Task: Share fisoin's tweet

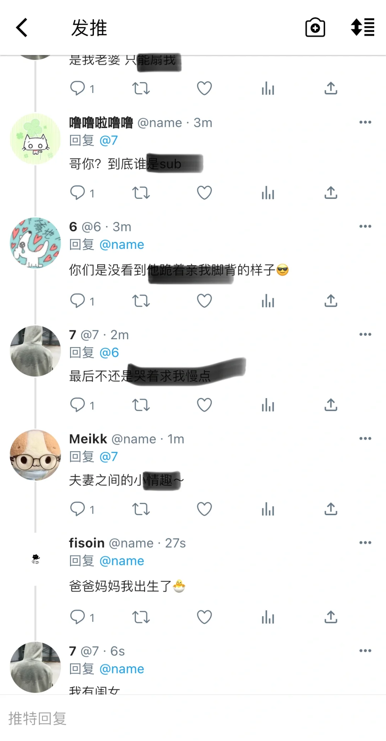Action: pos(331,617)
